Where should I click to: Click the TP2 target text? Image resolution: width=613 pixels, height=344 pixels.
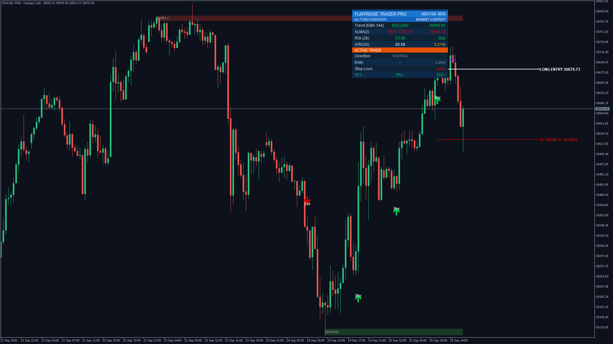[x=400, y=75]
